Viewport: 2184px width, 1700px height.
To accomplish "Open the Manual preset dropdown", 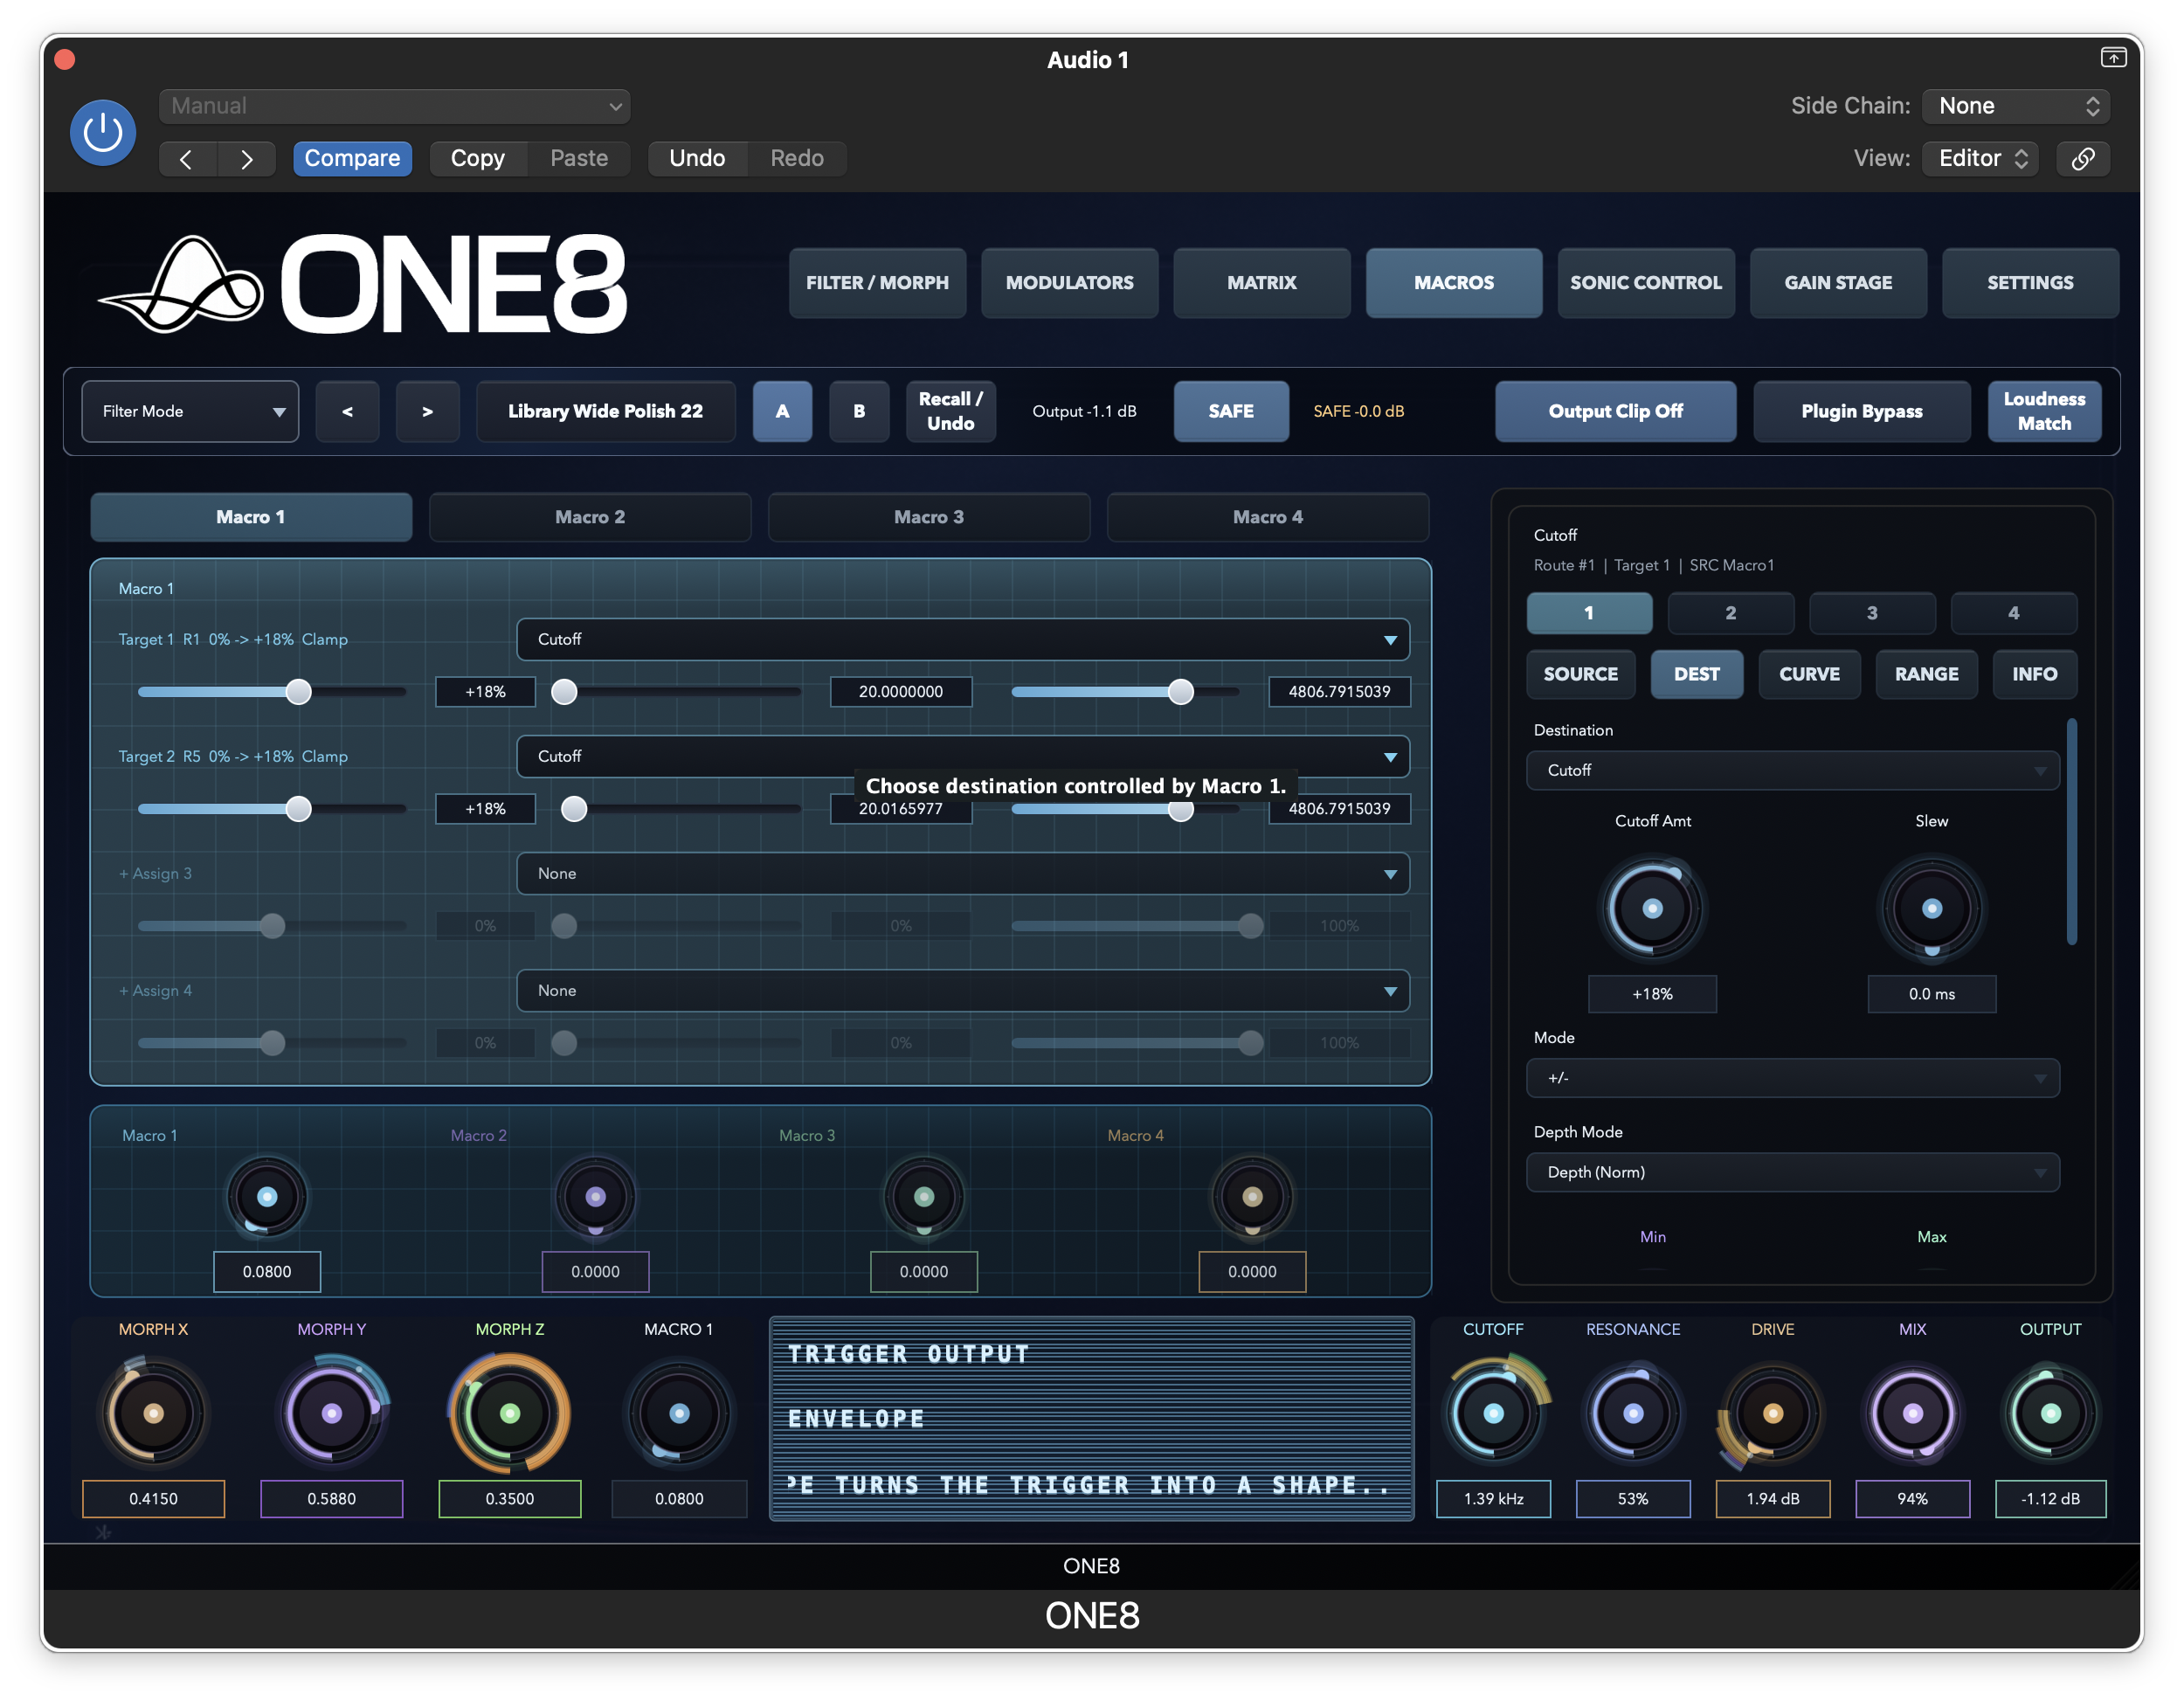I will tap(394, 106).
